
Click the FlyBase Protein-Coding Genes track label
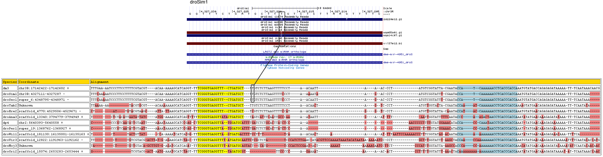tap(285, 65)
